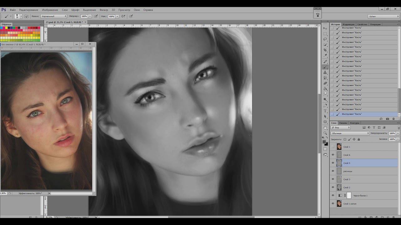Open the Редактирование menu
Screen dimensions: 401x225
click(29, 10)
